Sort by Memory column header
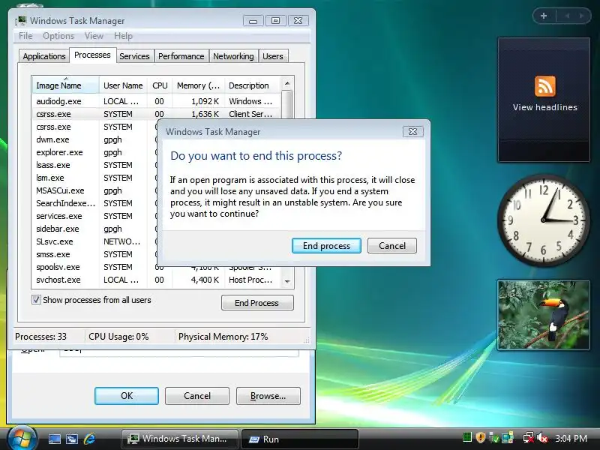Screen dimensions: 600x450 click(198, 85)
